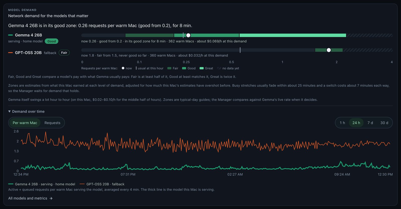Image resolution: width=401 pixels, height=209 pixels.
Task: Click the GPT-OSS usual-at-this-hour tick mark
Action: click(x=240, y=50)
